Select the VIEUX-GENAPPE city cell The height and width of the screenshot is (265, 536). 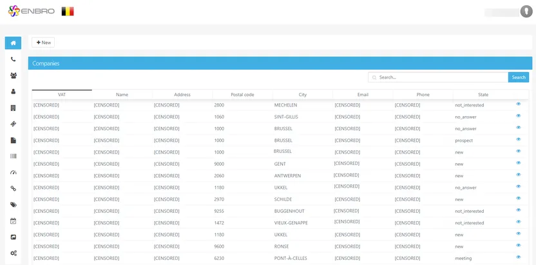coord(291,223)
